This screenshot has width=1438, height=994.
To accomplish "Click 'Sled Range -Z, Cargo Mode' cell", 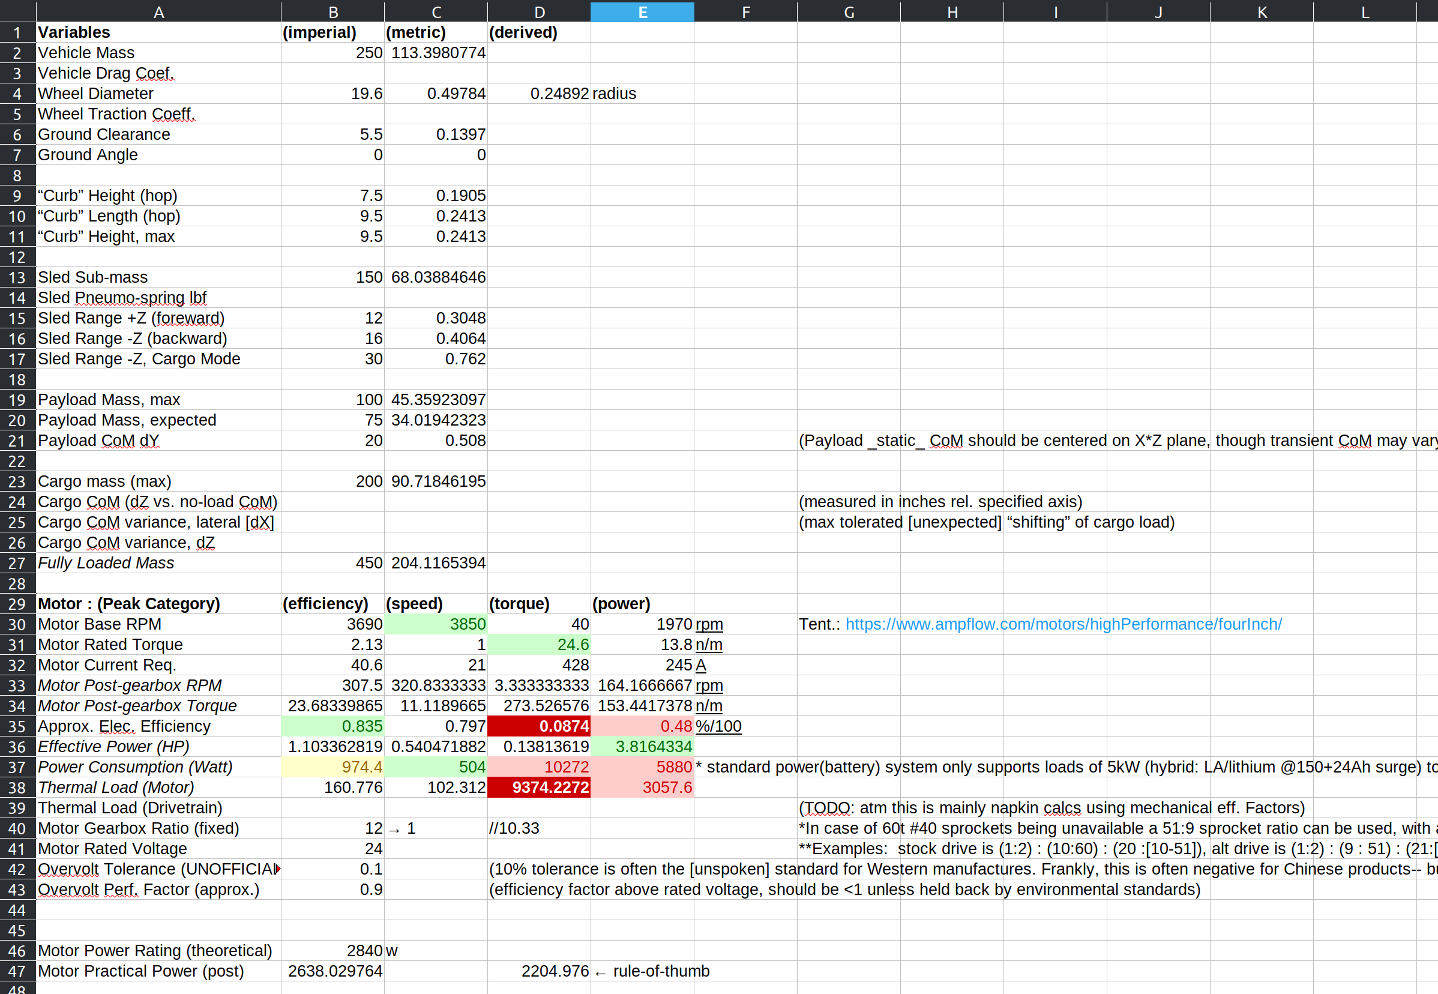I will click(x=158, y=359).
